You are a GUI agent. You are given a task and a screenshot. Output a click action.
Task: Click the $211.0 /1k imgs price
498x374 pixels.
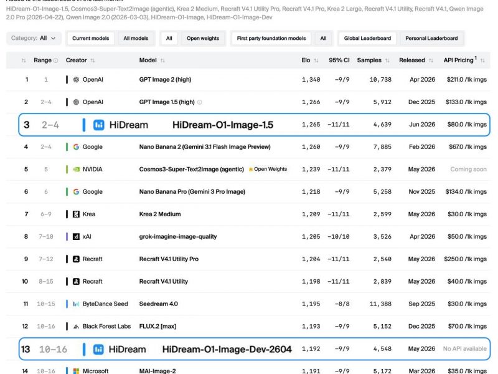point(466,80)
